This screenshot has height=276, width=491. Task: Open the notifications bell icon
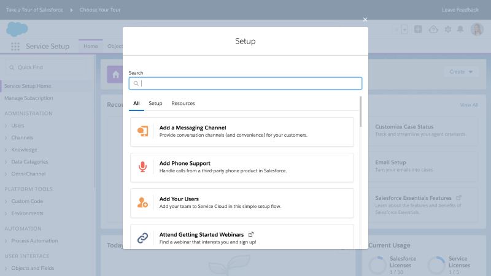pyautogui.click(x=460, y=29)
